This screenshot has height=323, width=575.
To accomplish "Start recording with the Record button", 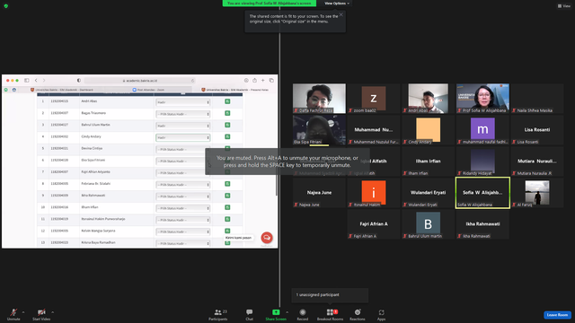I will pyautogui.click(x=303, y=314).
